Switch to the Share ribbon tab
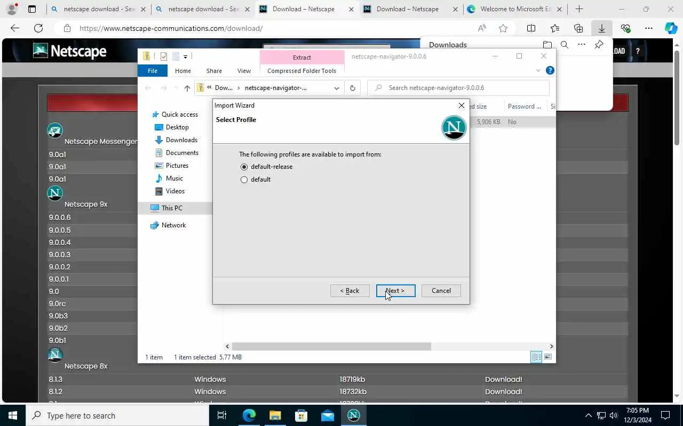683x426 pixels. [x=214, y=71]
